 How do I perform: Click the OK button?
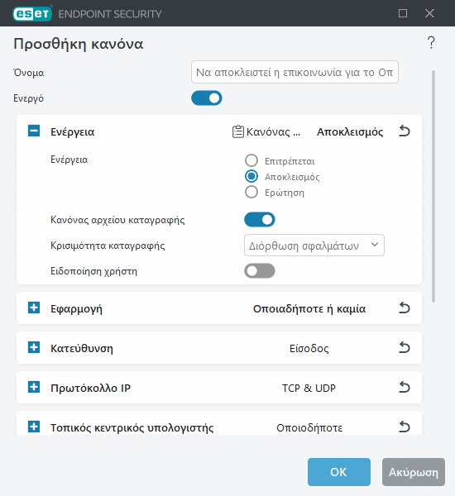click(x=339, y=472)
